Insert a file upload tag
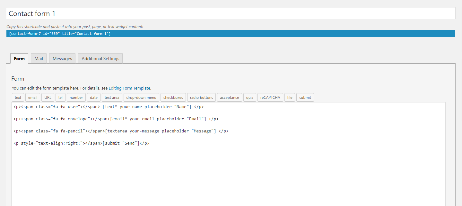The height and width of the screenshot is (206, 462). coord(290,98)
